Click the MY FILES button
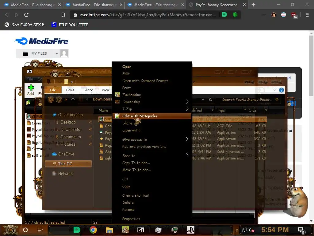Viewport: 314px width, 236px height. click(35, 53)
